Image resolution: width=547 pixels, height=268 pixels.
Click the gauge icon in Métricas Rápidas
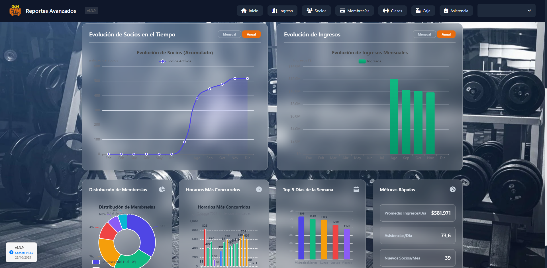coord(452,189)
